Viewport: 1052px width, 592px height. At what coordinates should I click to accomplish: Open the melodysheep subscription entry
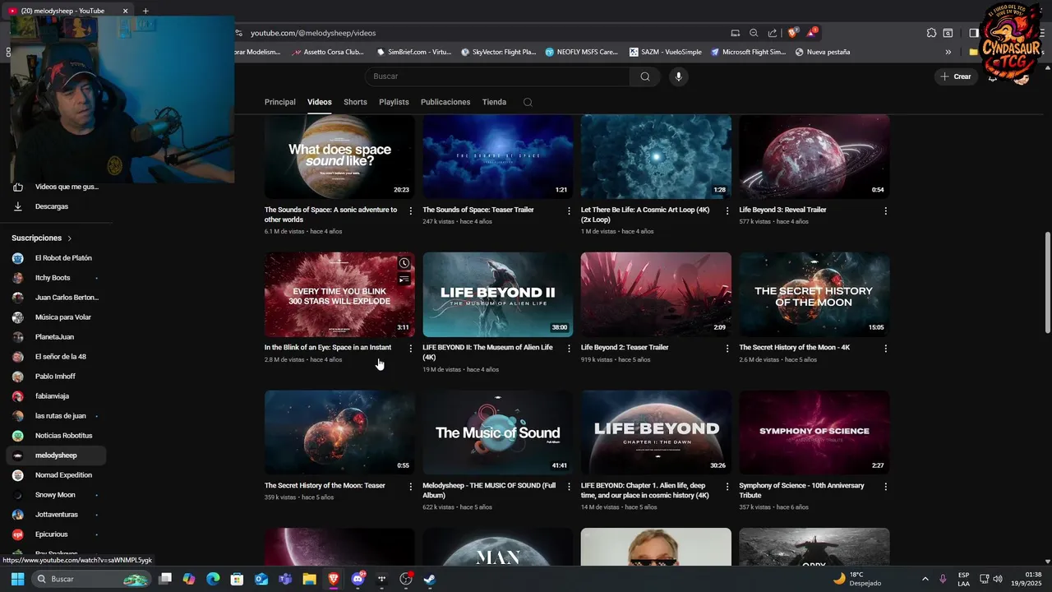pyautogui.click(x=56, y=456)
